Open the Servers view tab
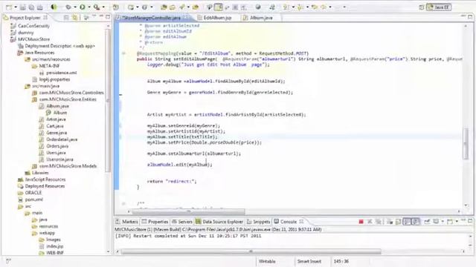 (182, 222)
